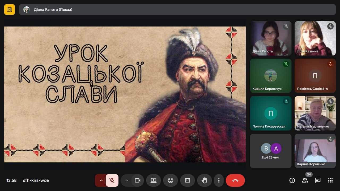Start screen sharing with present icon
The width and height of the screenshot is (340, 191).
click(154, 180)
